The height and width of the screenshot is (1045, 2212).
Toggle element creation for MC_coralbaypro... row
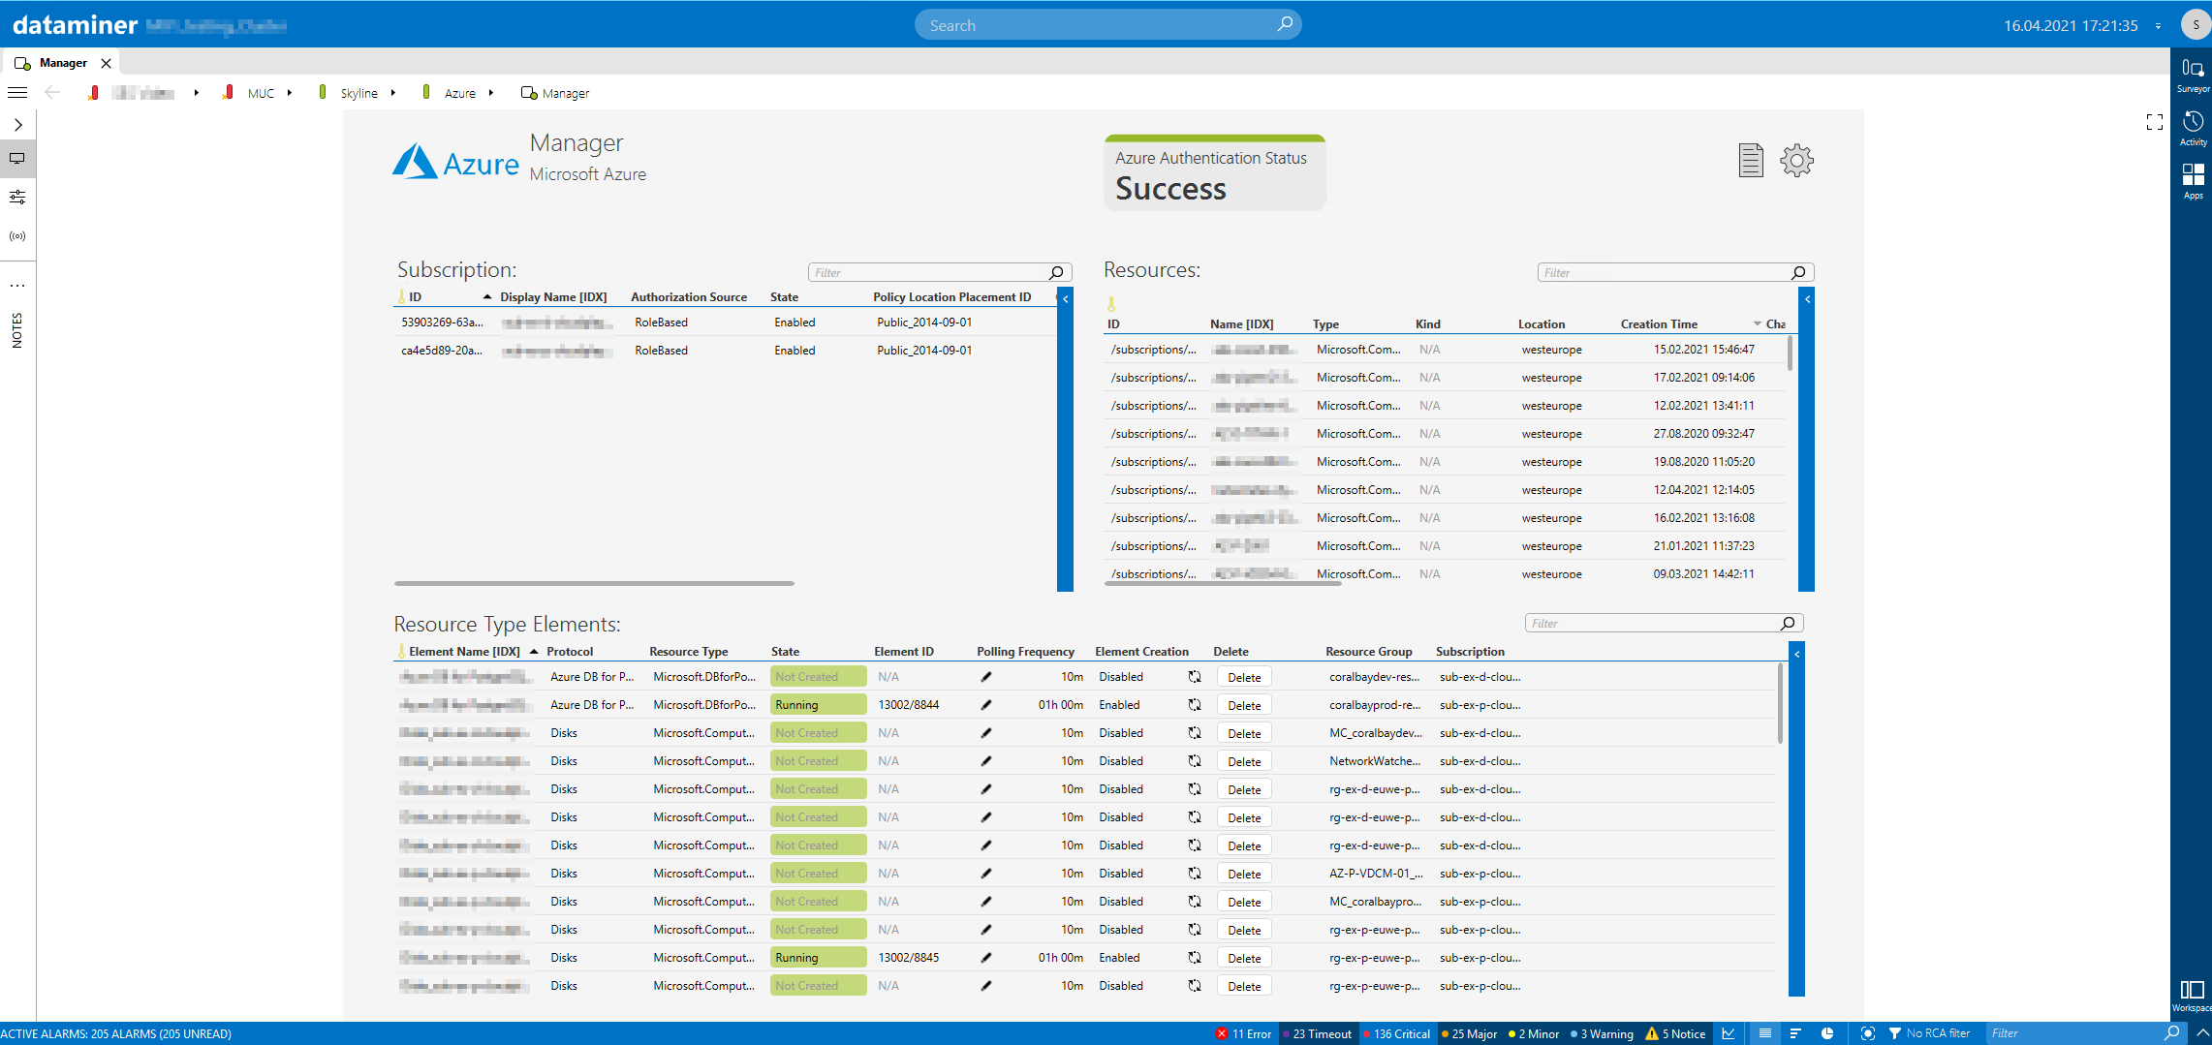coord(1195,902)
